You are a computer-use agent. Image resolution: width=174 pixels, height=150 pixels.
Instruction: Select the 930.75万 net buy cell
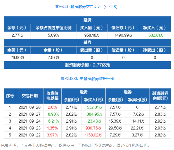click(x=93, y=128)
